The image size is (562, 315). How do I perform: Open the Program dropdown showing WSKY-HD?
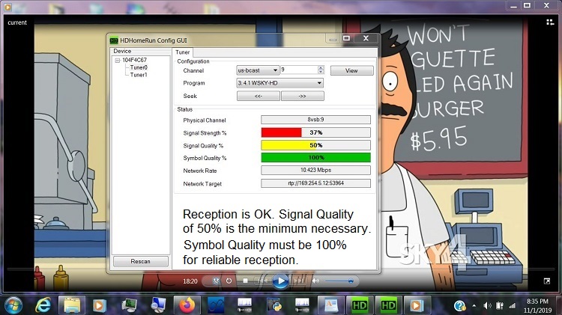click(x=280, y=83)
